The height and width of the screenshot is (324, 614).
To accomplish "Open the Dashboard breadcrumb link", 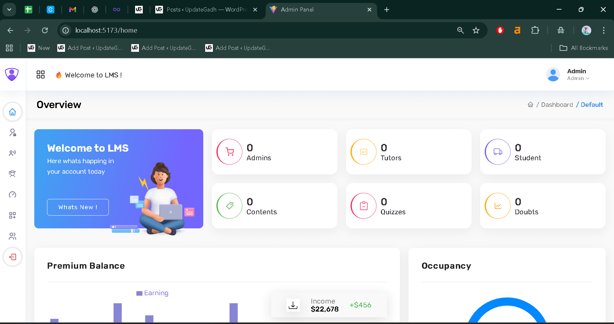I will pos(557,105).
